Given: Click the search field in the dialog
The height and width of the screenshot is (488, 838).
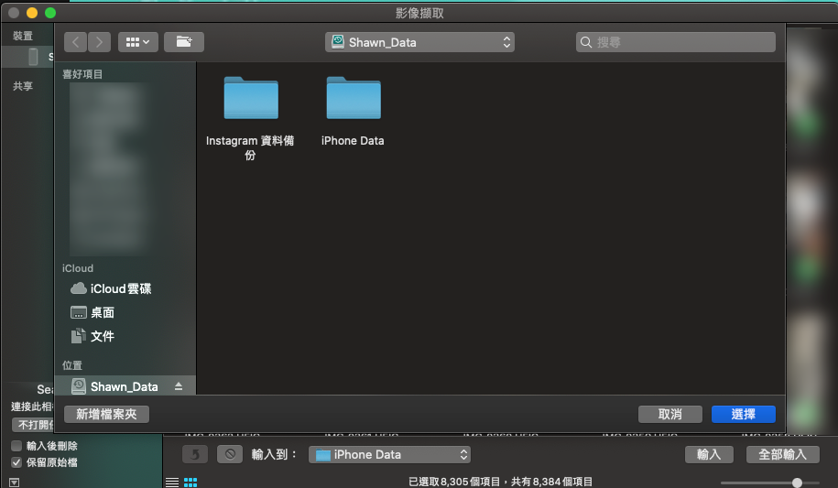Looking at the screenshot, I should pyautogui.click(x=676, y=42).
